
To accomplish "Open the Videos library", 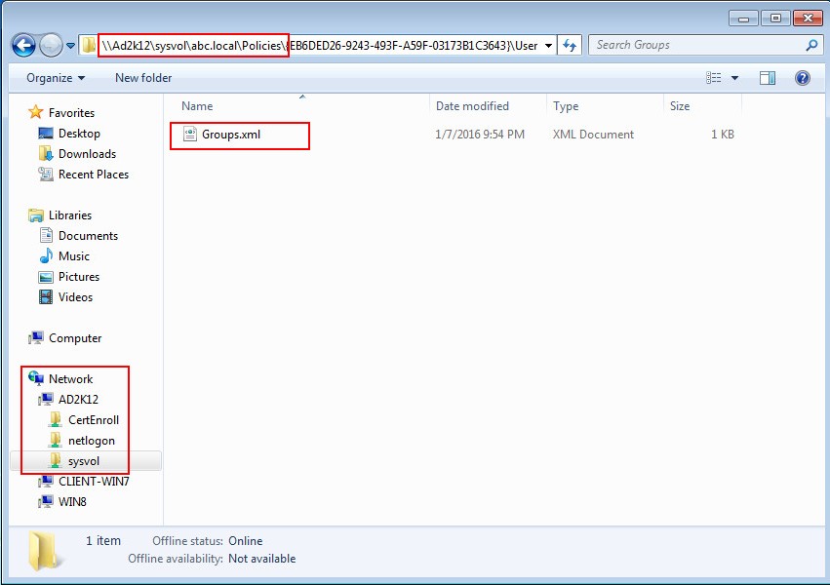I will point(76,297).
